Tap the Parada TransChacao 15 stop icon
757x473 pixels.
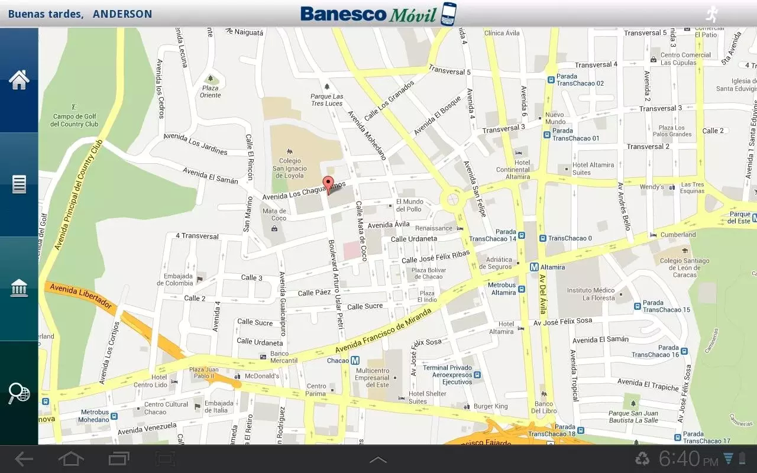[x=637, y=306]
